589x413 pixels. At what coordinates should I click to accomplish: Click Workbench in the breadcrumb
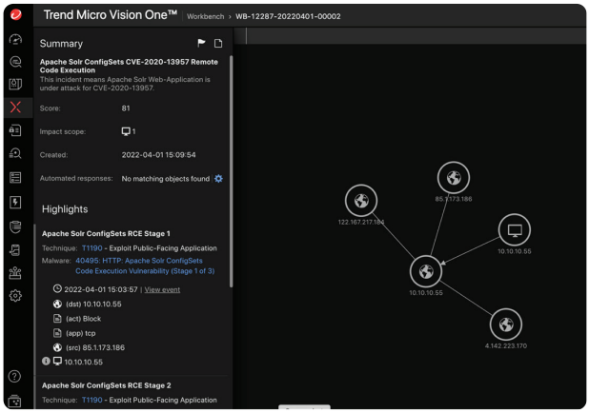pyautogui.click(x=205, y=16)
